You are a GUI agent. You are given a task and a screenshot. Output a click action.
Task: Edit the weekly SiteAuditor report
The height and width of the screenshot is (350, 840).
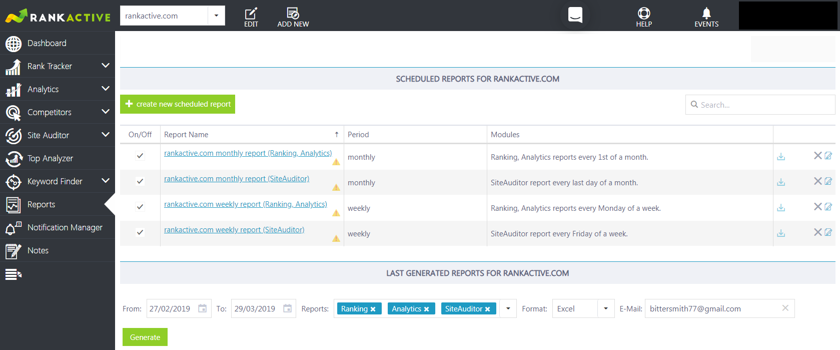828,232
